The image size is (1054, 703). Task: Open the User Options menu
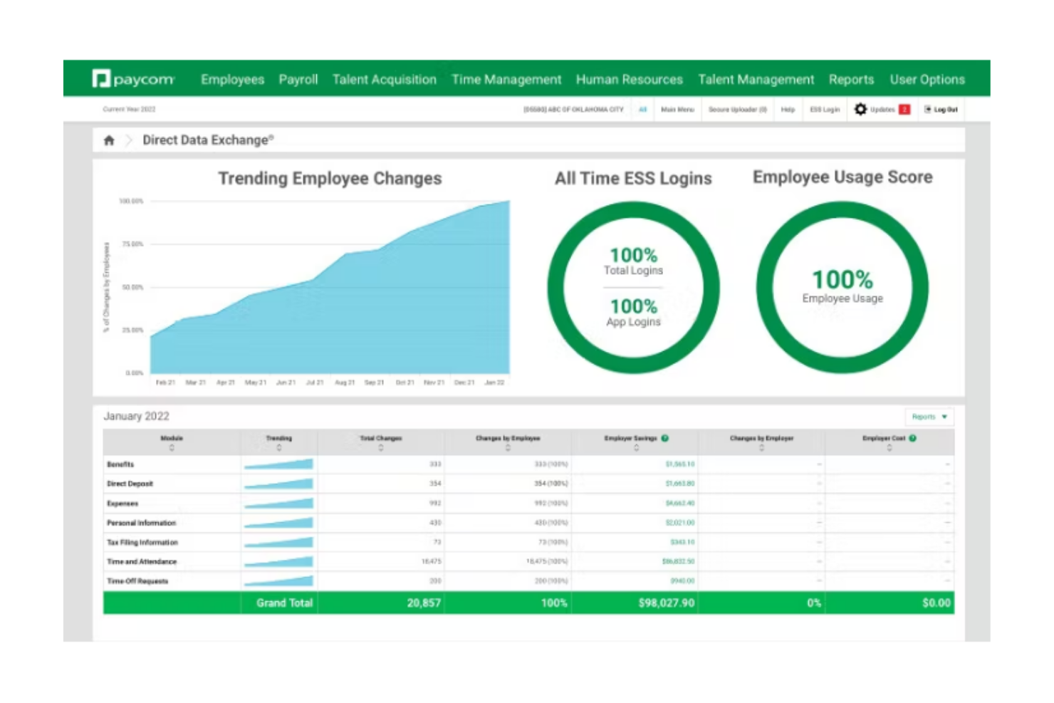pyautogui.click(x=927, y=80)
